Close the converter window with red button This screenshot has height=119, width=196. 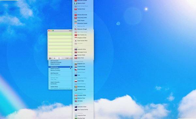click(x=49, y=31)
